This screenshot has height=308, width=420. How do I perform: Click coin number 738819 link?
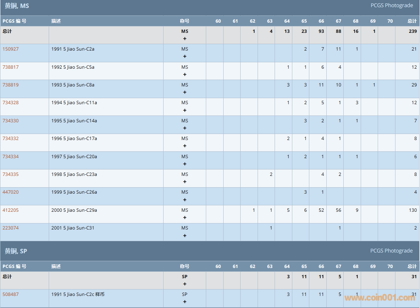[10, 85]
